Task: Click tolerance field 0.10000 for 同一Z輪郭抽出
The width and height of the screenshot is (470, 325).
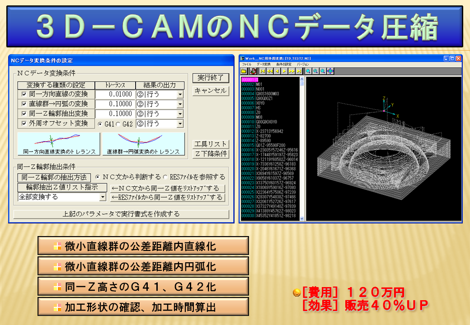Action: click(115, 114)
